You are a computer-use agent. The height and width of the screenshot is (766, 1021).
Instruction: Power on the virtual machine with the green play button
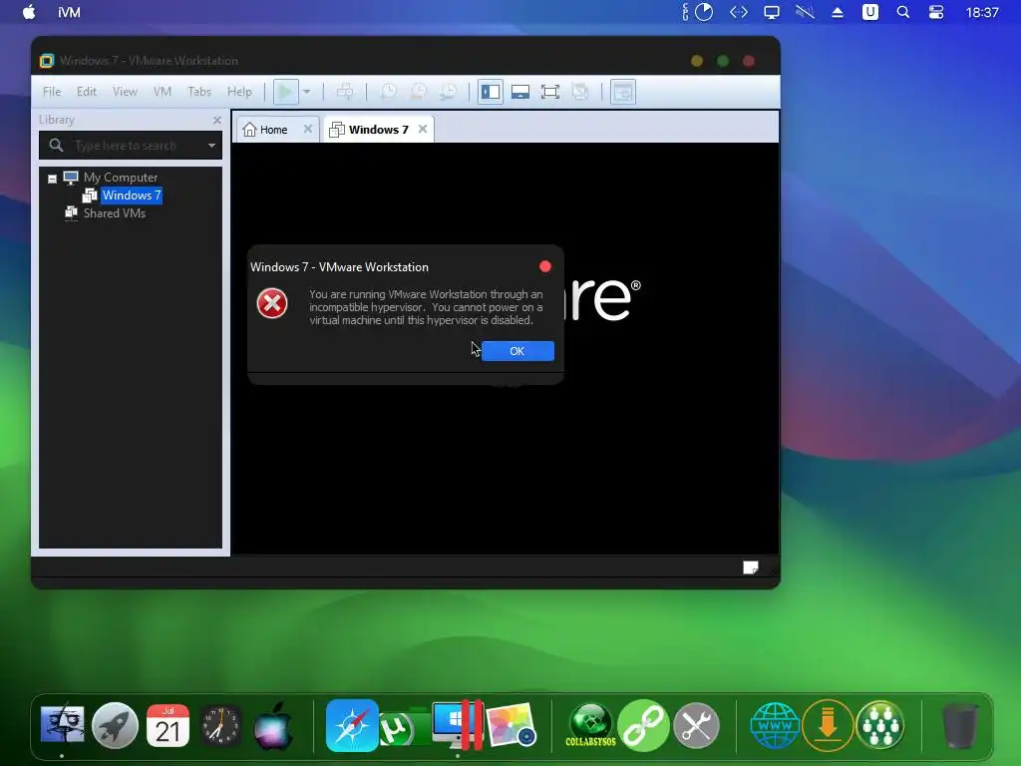[x=285, y=92]
